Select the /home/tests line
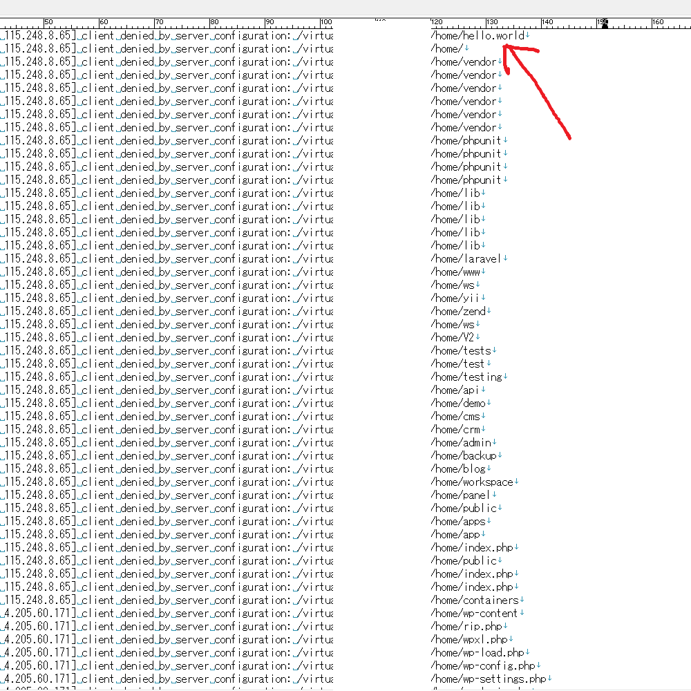This screenshot has height=691, width=691. (x=460, y=351)
